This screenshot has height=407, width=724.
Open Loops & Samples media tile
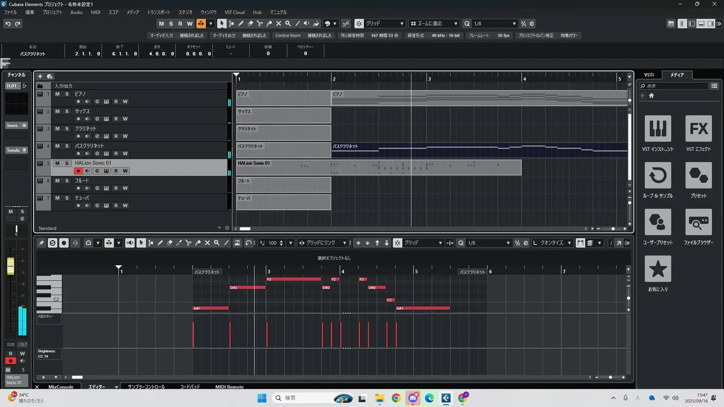tap(658, 175)
